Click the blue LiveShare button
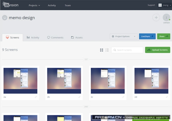Viewport: 172px width, 121px height. point(147,36)
